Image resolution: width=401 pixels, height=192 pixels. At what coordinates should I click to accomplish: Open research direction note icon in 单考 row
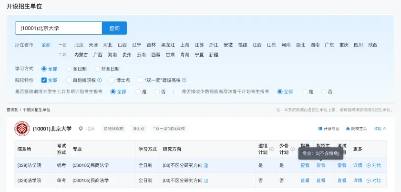206,181
